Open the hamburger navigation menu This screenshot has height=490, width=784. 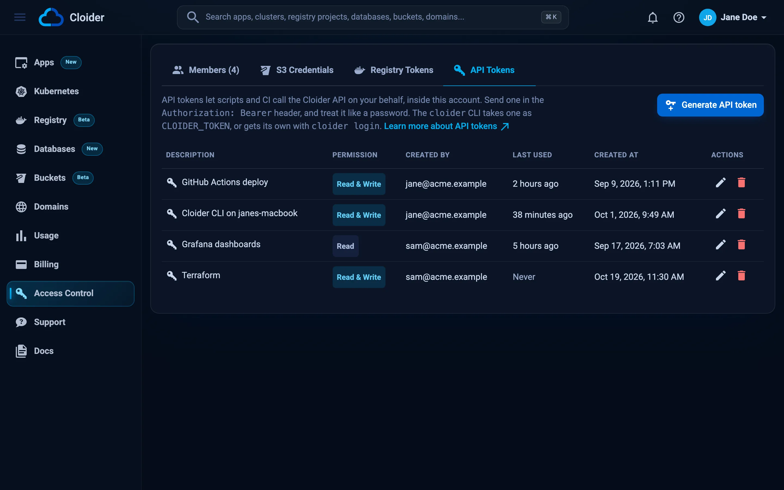(20, 17)
